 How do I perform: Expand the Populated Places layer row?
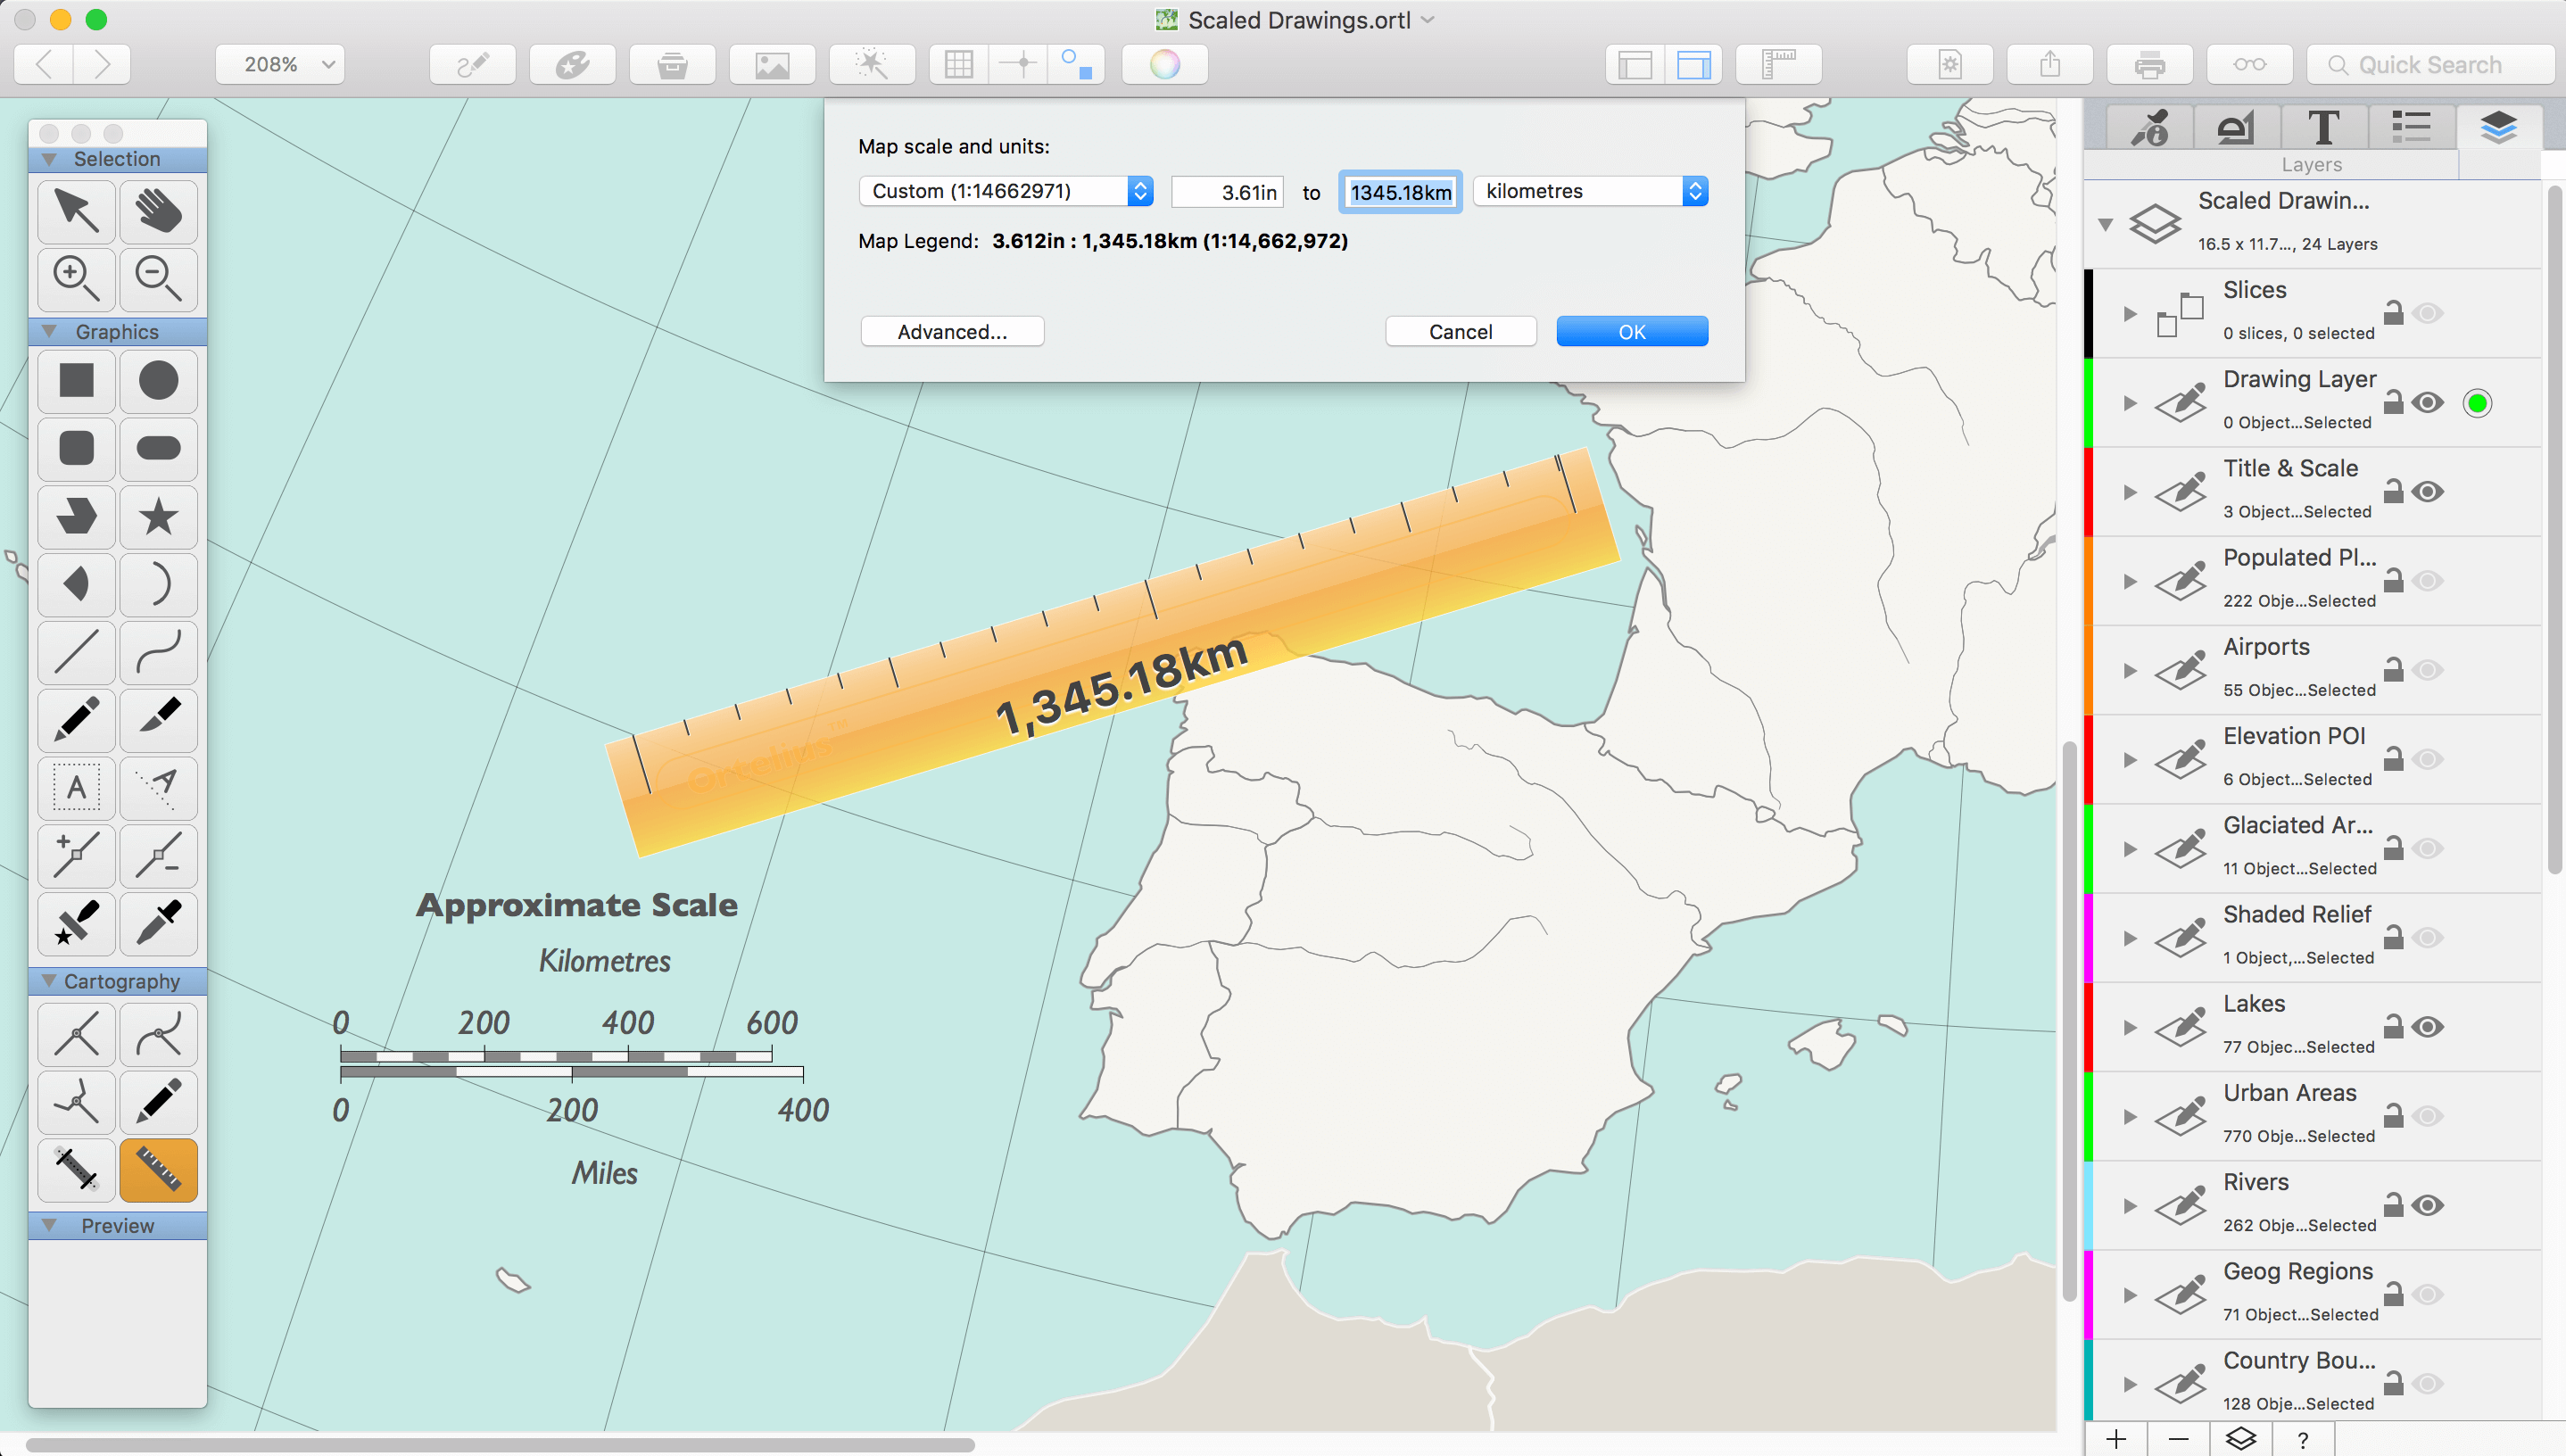point(2130,582)
